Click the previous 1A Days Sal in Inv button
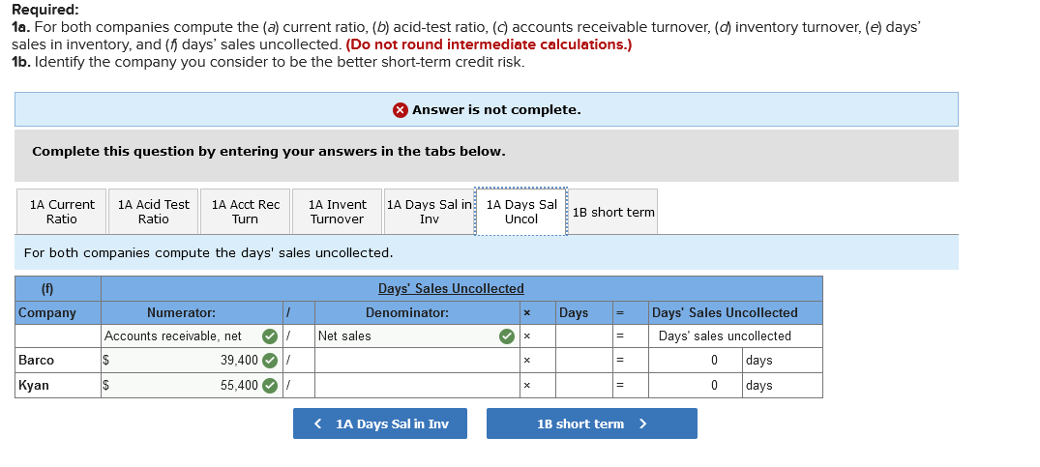This screenshot has height=467, width=1040. [x=380, y=423]
